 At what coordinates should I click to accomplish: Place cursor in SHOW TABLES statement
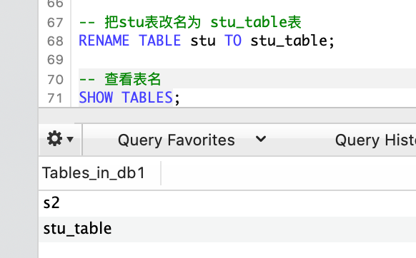129,98
